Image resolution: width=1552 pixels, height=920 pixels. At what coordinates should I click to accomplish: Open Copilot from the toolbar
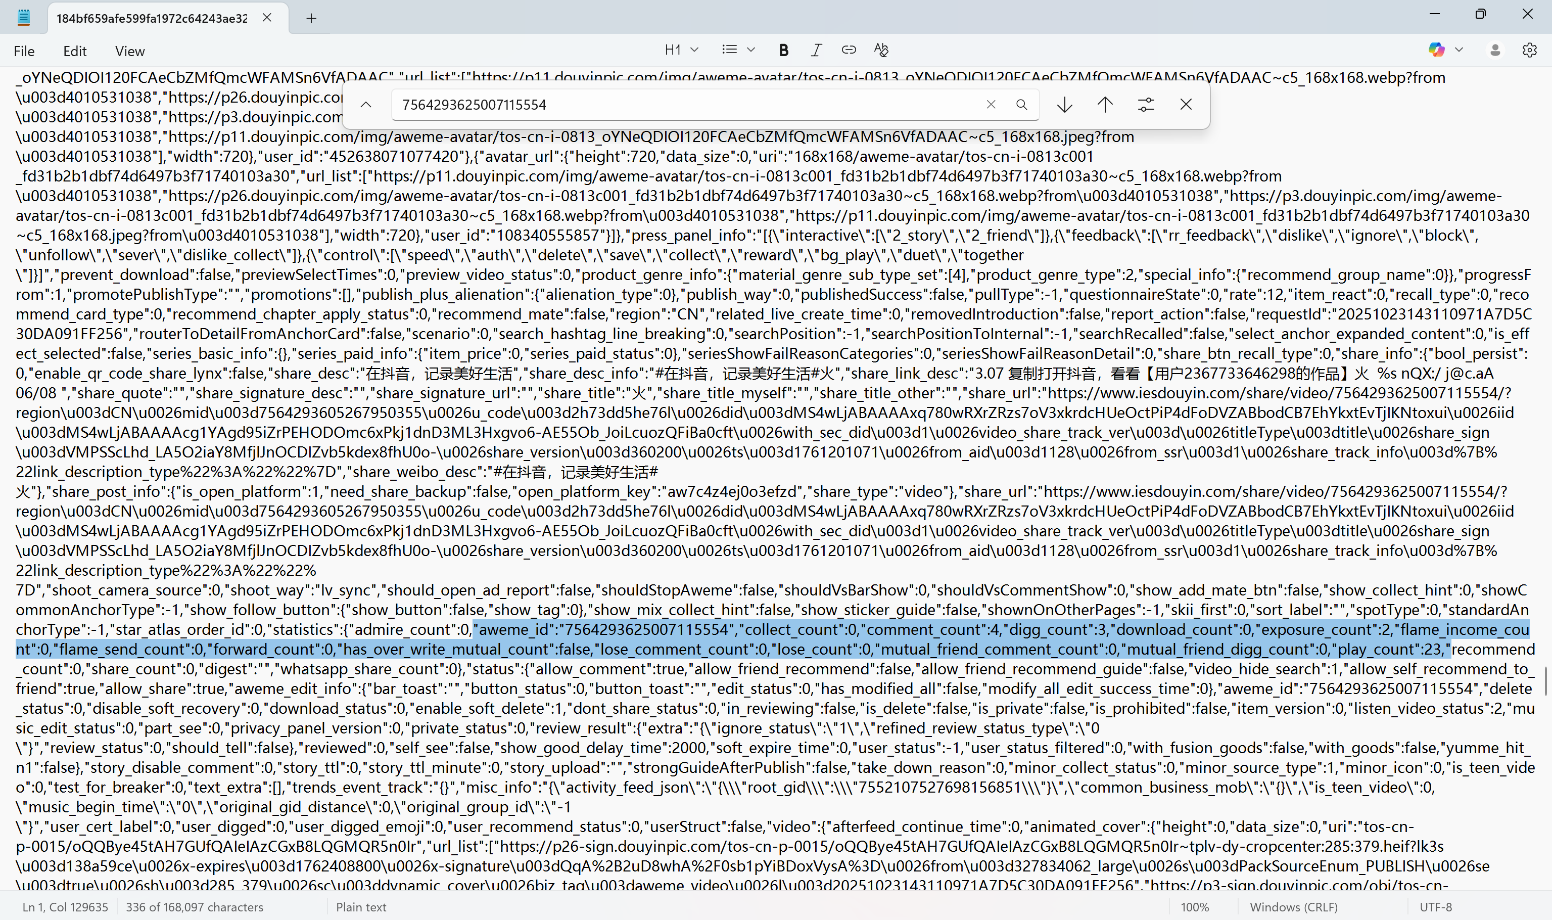point(1436,50)
